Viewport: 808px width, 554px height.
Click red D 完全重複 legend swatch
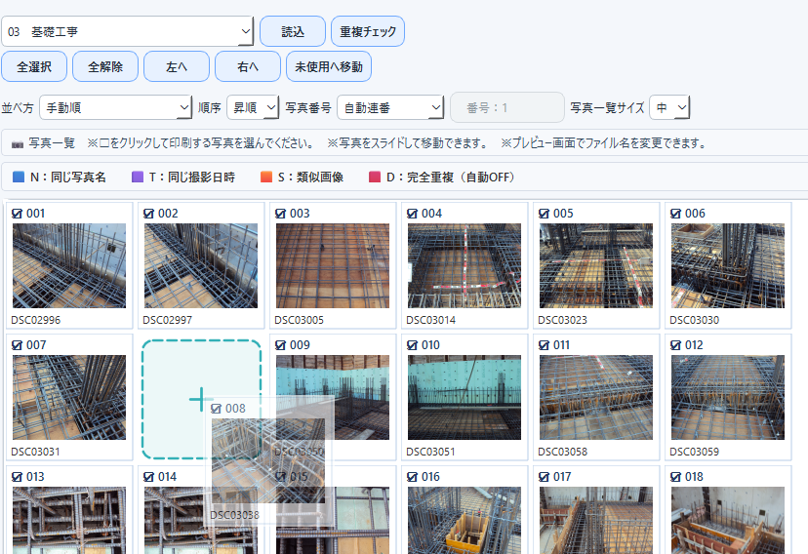(375, 178)
